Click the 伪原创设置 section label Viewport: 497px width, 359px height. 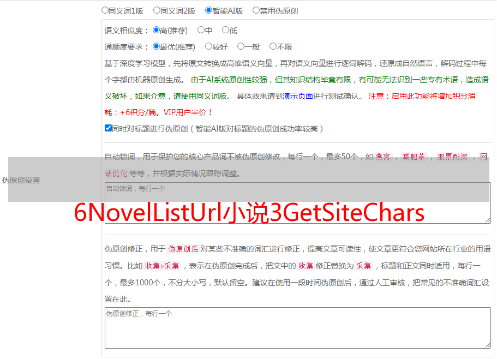point(21,180)
